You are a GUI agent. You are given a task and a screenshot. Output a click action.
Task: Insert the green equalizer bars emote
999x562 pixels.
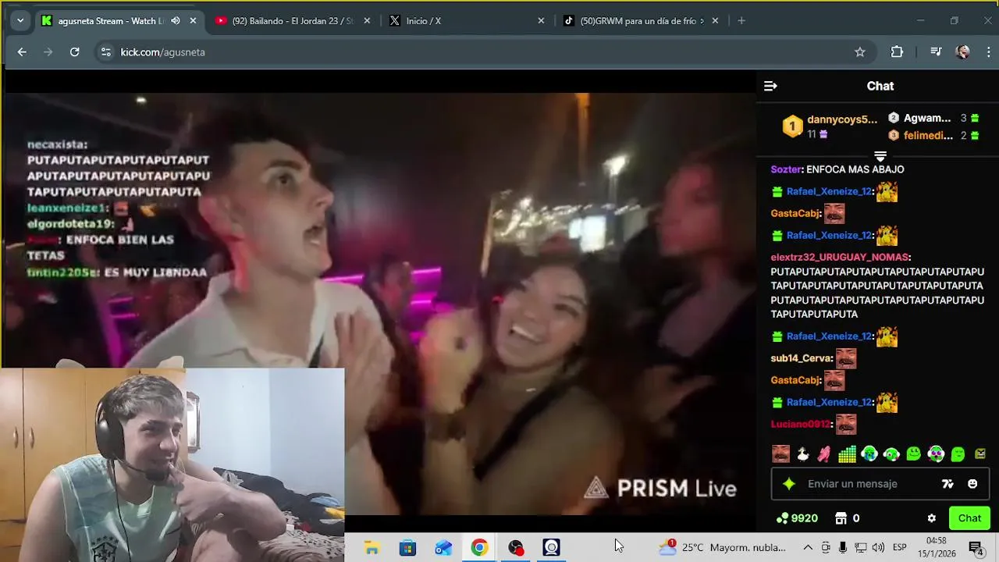click(847, 454)
